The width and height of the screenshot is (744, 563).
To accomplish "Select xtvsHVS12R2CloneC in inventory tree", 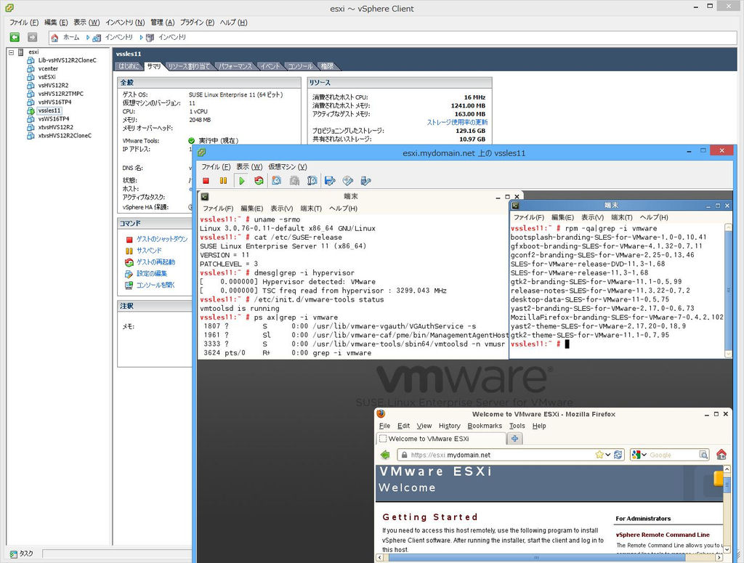I will (65, 136).
